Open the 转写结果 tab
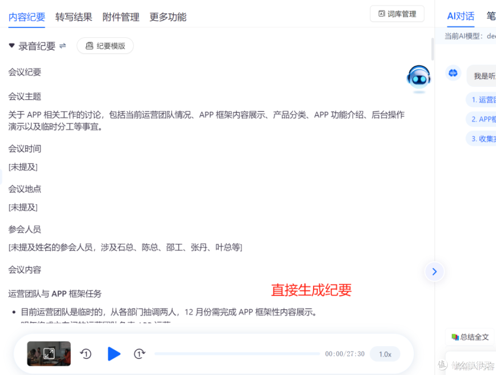The height and width of the screenshot is (375, 496). (73, 17)
